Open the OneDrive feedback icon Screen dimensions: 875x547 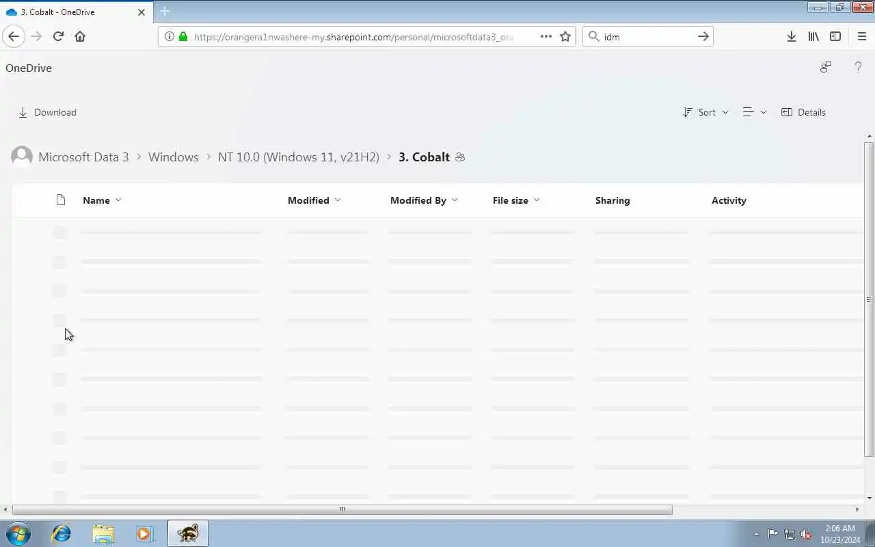(826, 67)
